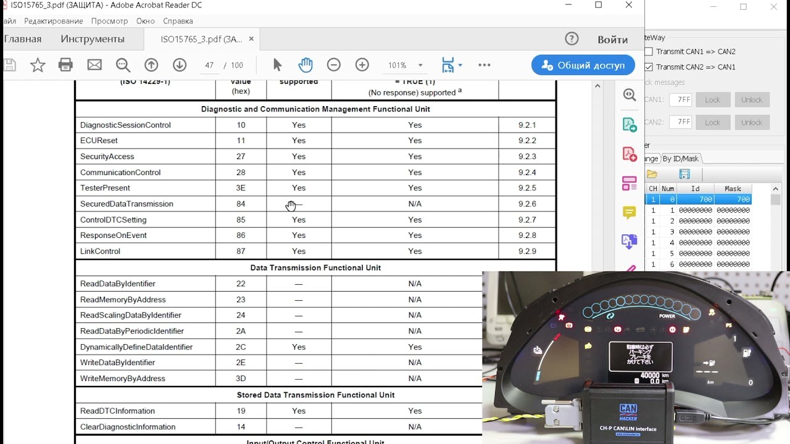Open the Export PDF tool in the side pane
790x444 pixels.
[x=630, y=125]
